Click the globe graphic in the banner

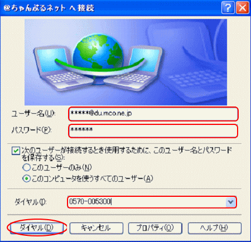click(98, 52)
